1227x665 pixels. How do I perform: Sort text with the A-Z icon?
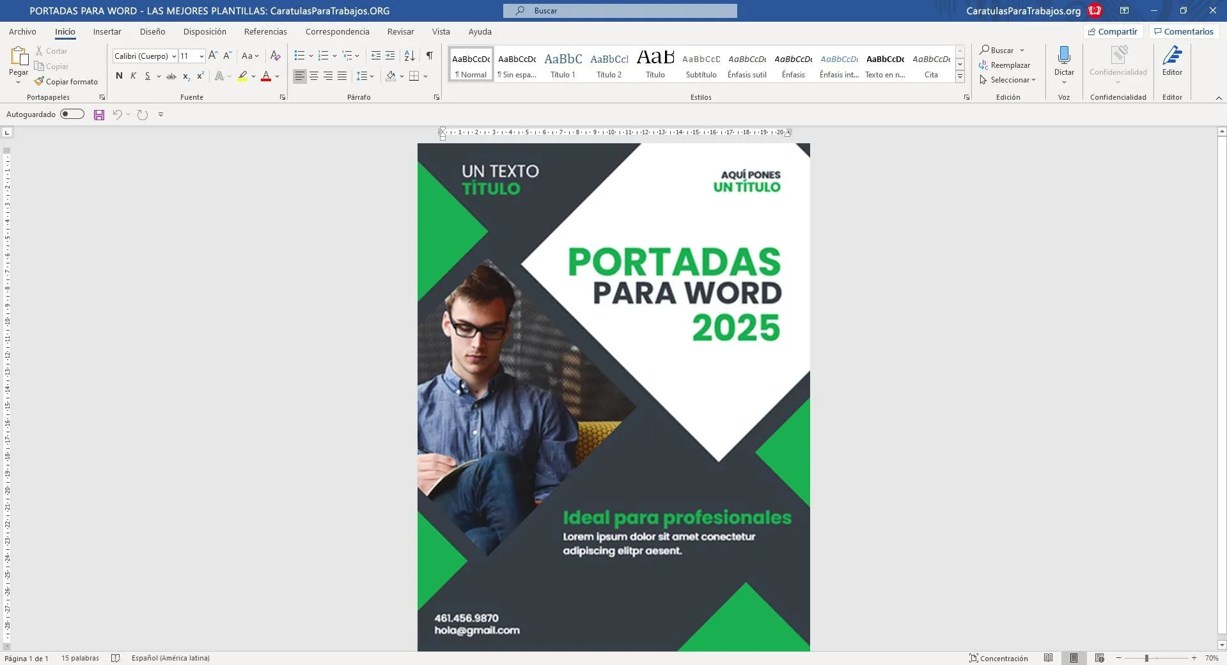(x=410, y=56)
